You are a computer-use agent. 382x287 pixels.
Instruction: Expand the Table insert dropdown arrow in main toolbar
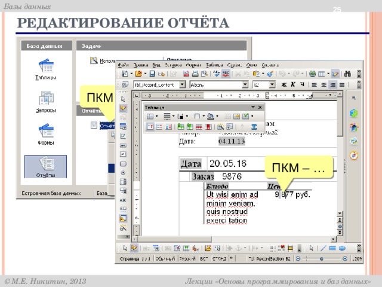[x=328, y=74]
